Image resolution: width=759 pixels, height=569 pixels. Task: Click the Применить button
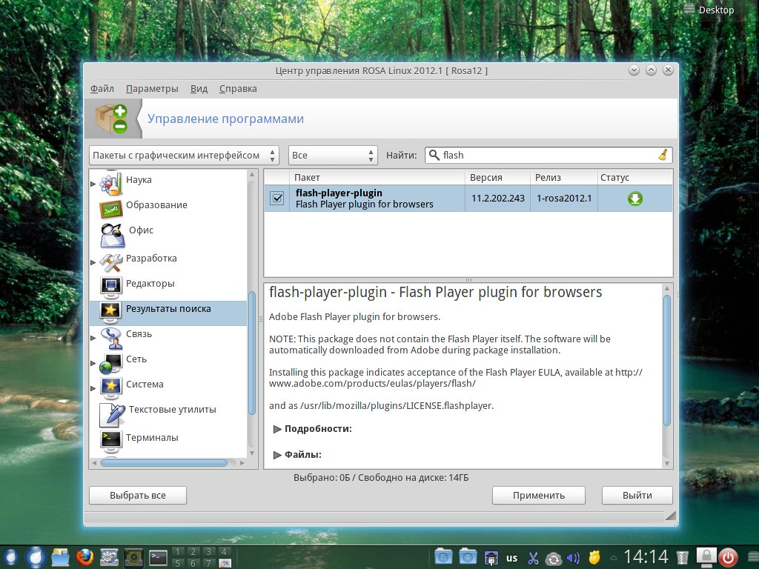coord(539,495)
